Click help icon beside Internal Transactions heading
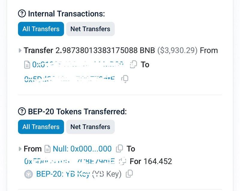 (x=22, y=14)
